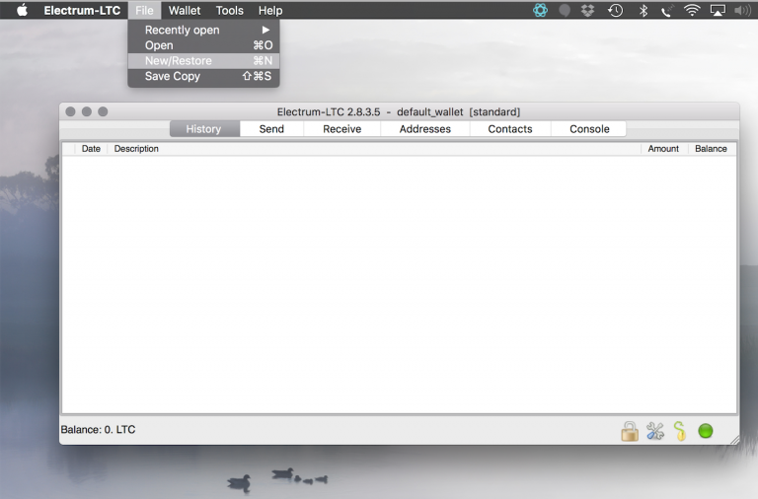Expand the Recently open submenu
Screen dimensions: 758x499
pyautogui.click(x=203, y=30)
